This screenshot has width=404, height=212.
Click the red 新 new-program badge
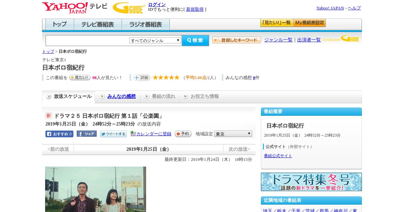49,116
